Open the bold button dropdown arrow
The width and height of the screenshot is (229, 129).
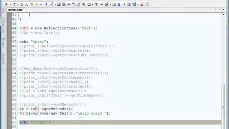click(x=10, y=4)
